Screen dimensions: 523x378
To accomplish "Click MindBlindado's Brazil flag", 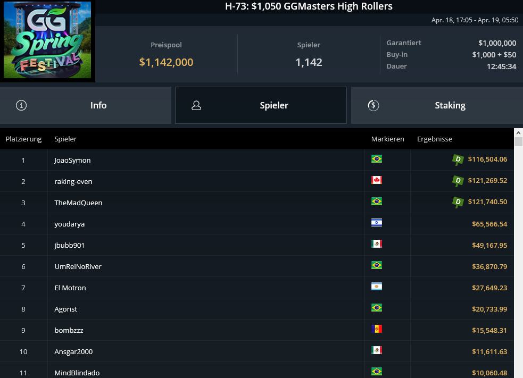I will pos(377,371).
